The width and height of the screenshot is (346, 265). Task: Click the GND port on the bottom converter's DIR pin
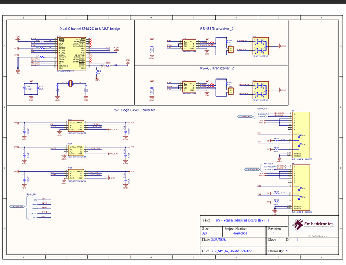(x=111, y=178)
